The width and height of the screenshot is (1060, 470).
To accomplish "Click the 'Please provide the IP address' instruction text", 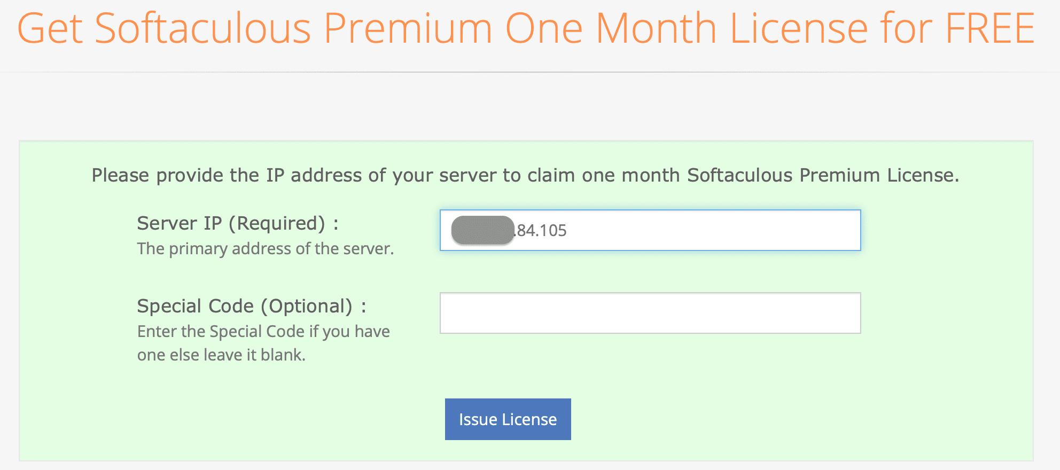I will coord(526,175).
